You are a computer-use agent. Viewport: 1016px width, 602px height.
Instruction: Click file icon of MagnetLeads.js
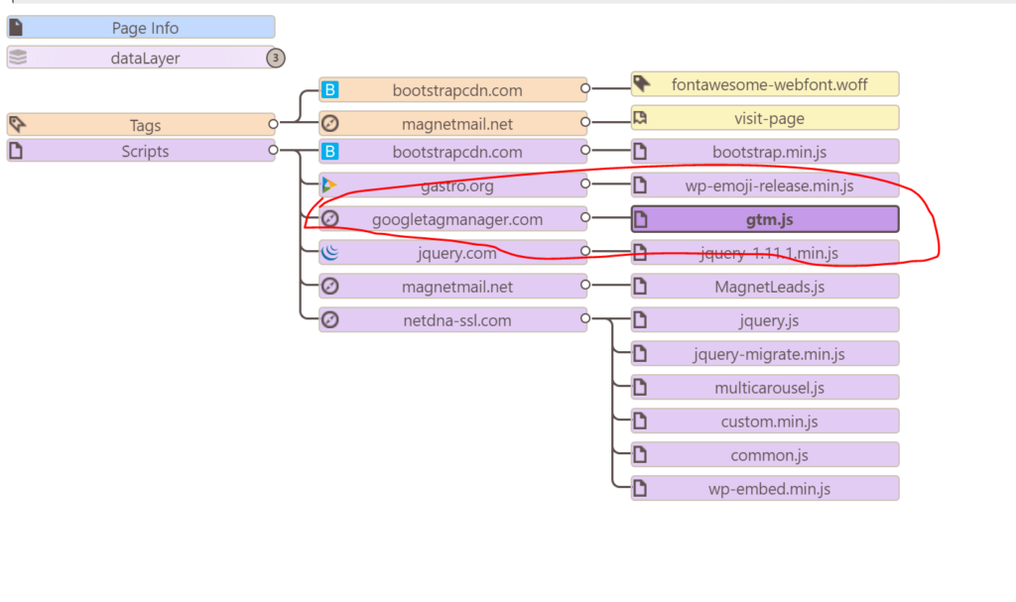pyautogui.click(x=640, y=286)
